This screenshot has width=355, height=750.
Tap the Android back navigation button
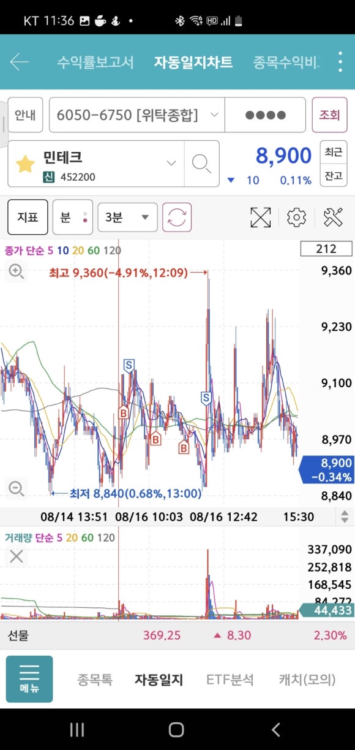[x=276, y=729]
